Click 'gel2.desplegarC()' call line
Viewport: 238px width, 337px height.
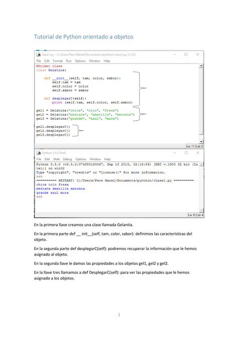pos(53,131)
